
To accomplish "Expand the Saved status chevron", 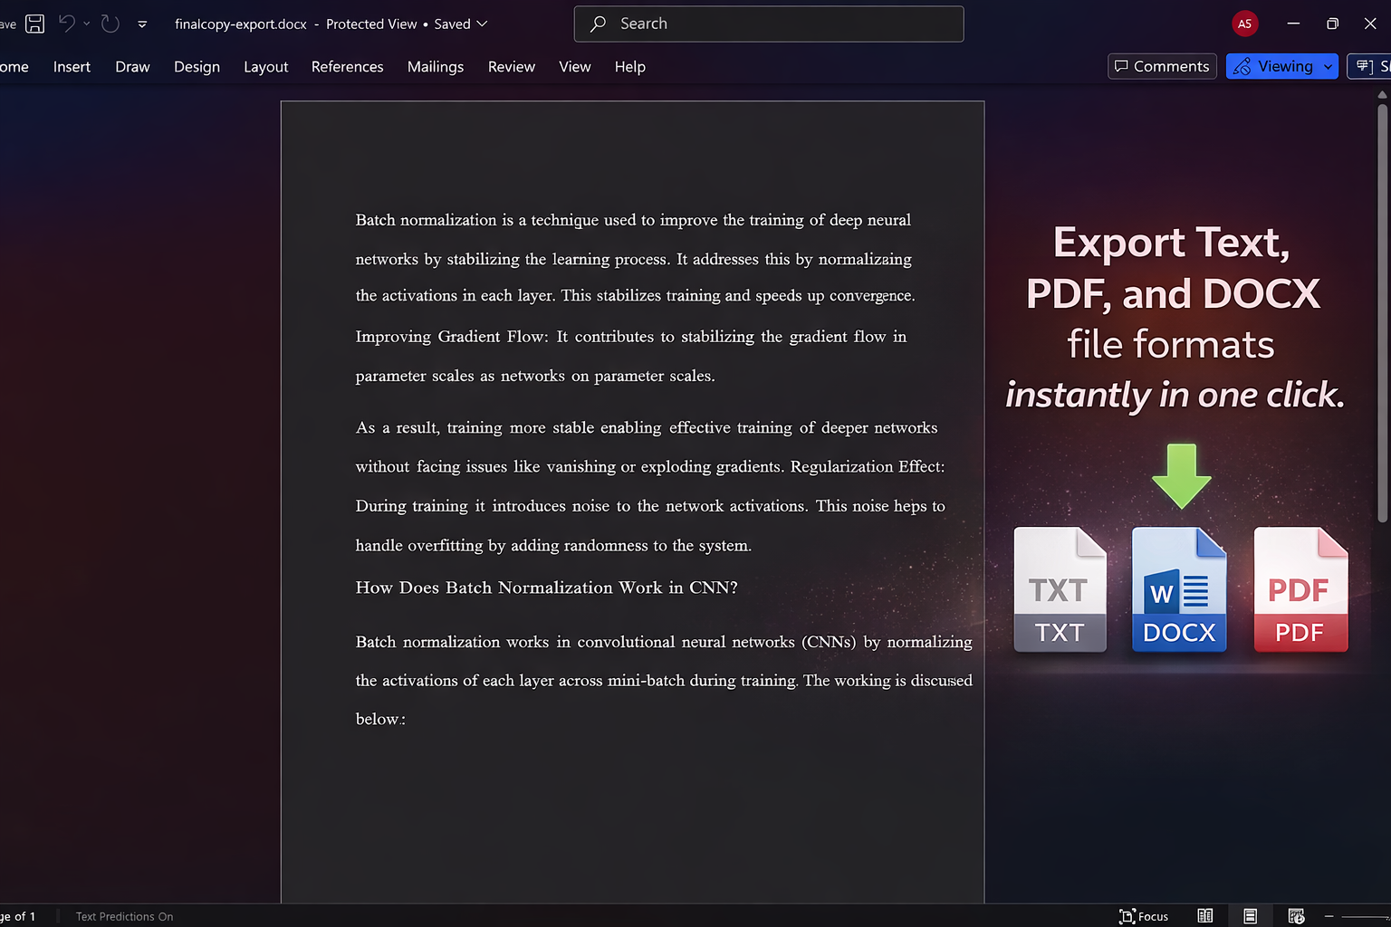I will 483,24.
